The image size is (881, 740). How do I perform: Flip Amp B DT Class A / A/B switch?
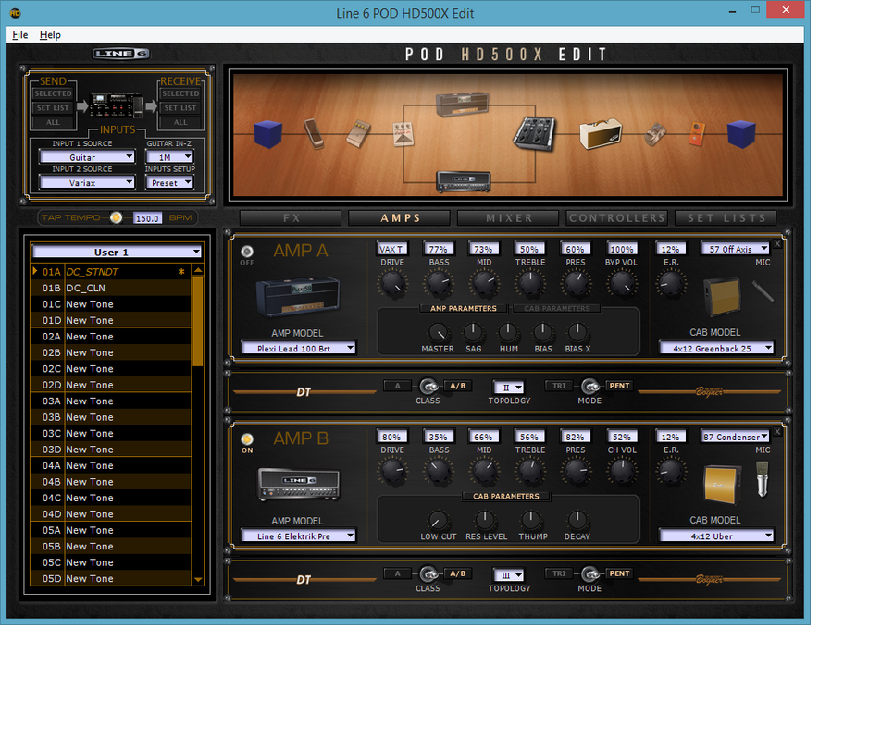coord(428,573)
